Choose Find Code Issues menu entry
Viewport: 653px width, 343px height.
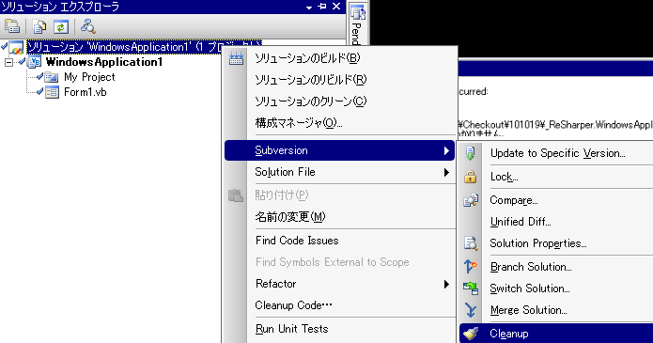point(339,241)
